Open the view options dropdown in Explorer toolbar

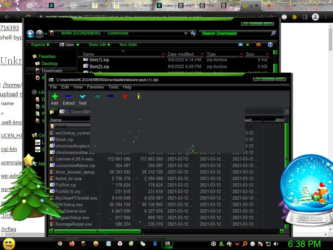coord(247,45)
